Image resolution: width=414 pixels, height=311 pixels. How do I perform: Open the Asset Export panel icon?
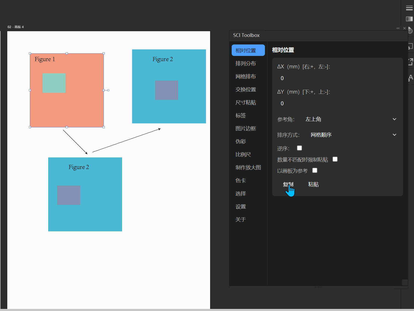(x=411, y=62)
